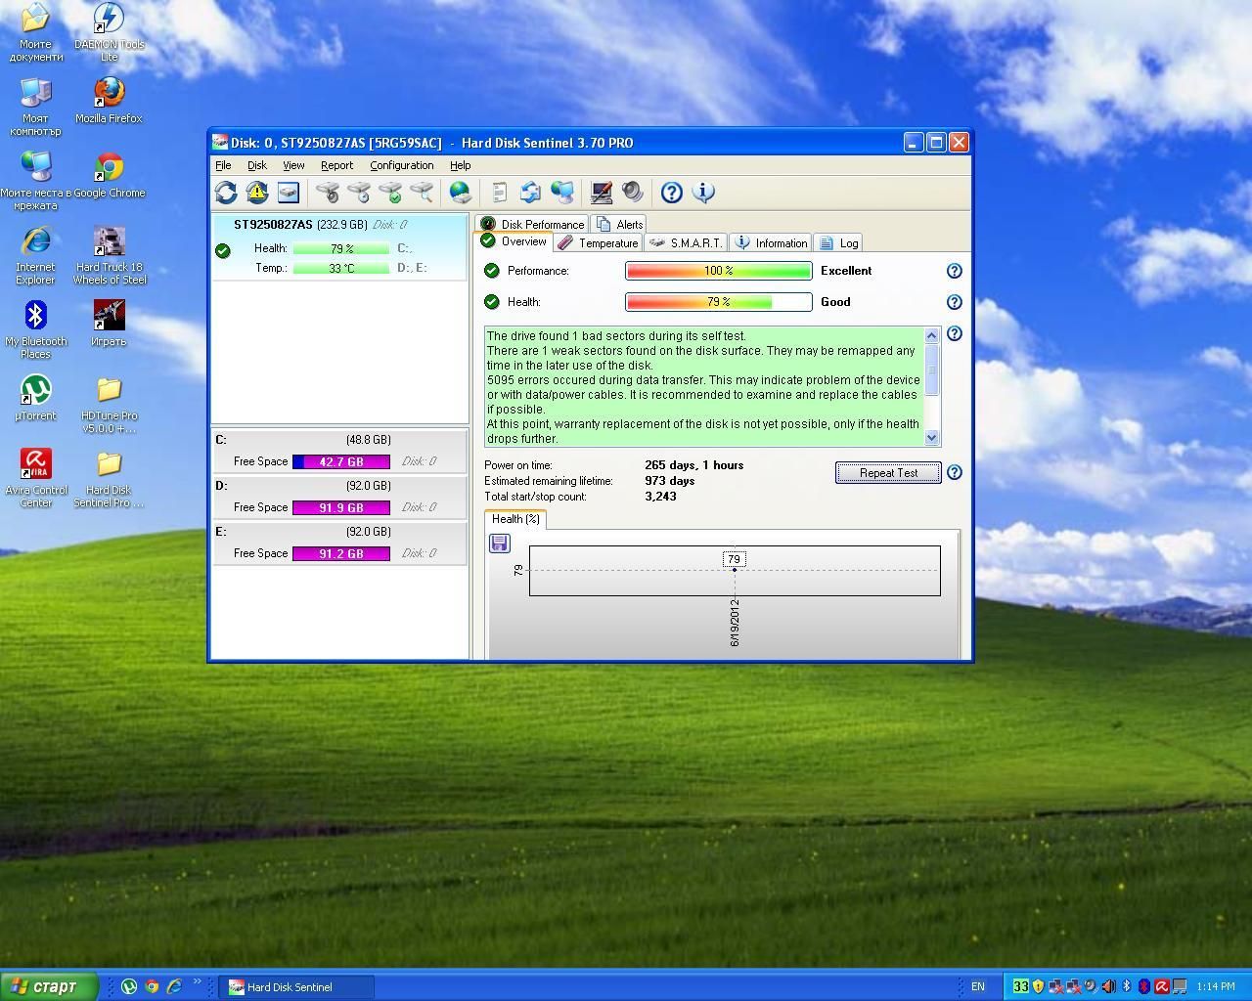Select the C: drive free space bar

click(x=340, y=461)
